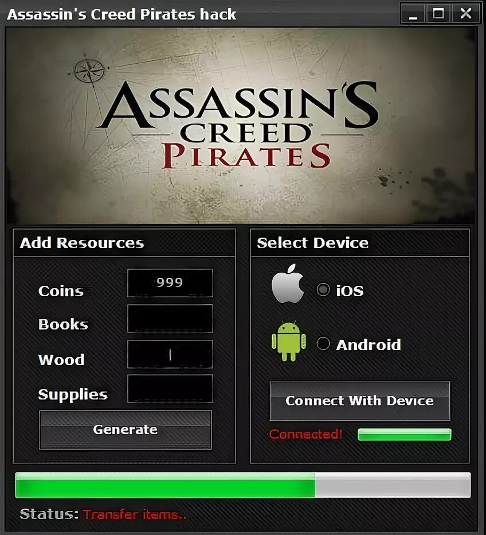Select the iOS radio button

(x=323, y=290)
